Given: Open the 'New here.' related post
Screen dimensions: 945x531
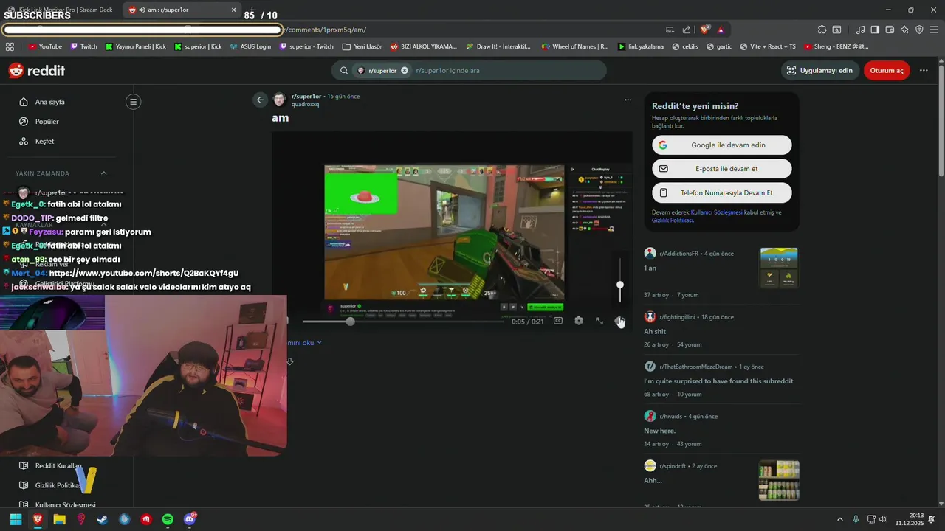Looking at the screenshot, I should click(659, 431).
